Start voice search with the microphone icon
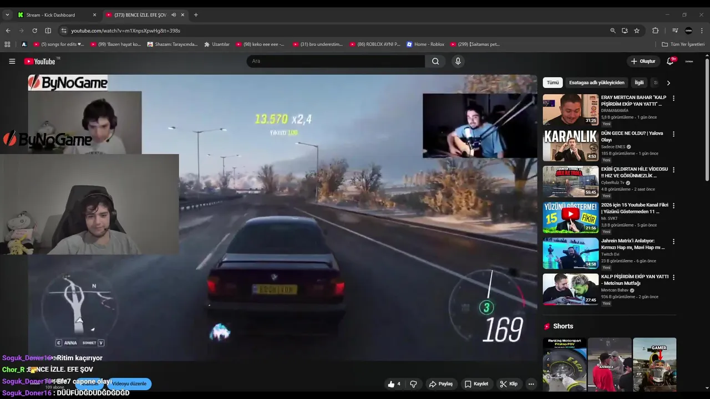The width and height of the screenshot is (710, 399). pos(458,61)
